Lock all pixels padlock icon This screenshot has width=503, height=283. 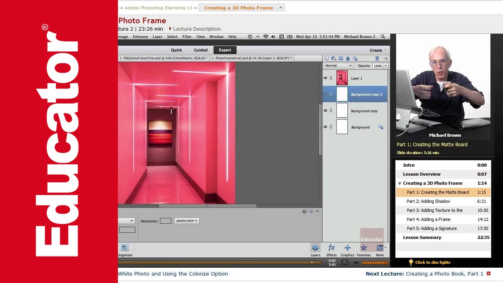pyautogui.click(x=348, y=58)
